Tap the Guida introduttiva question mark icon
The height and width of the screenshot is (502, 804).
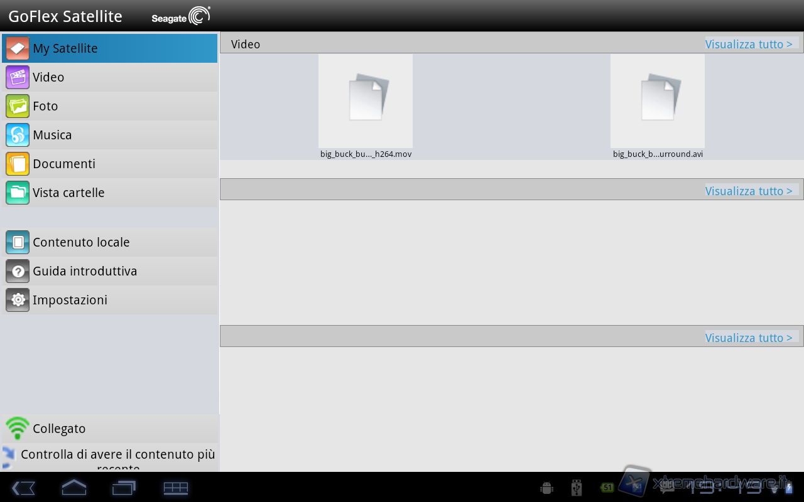pyautogui.click(x=18, y=271)
